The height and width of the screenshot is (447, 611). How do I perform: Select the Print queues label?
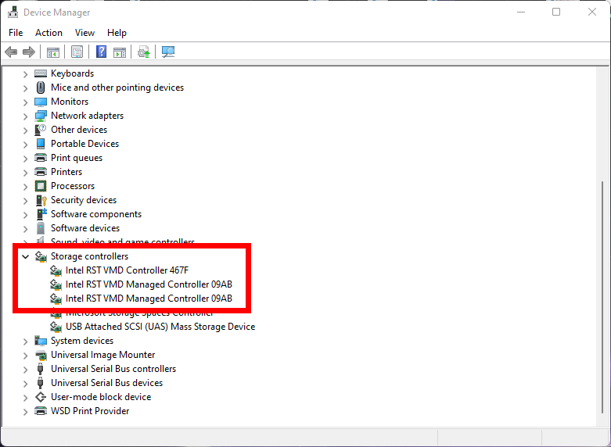pos(77,158)
